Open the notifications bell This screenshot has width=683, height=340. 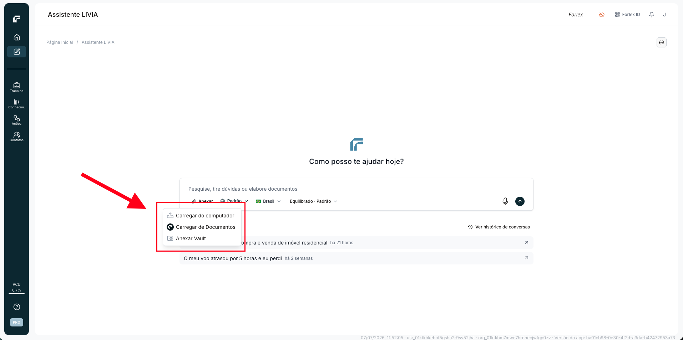pyautogui.click(x=652, y=15)
